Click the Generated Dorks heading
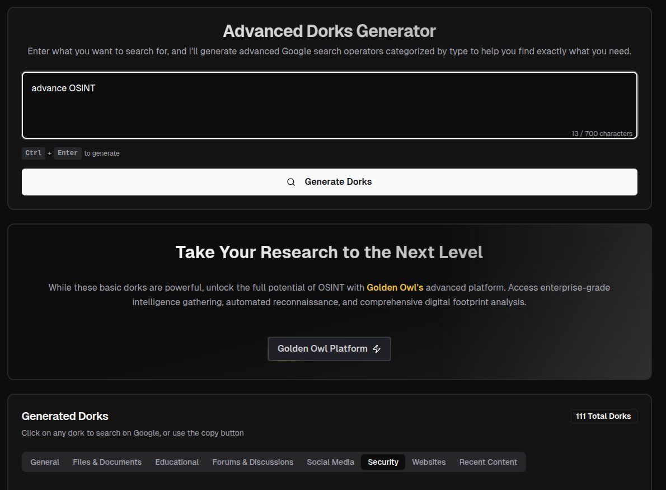 point(65,416)
